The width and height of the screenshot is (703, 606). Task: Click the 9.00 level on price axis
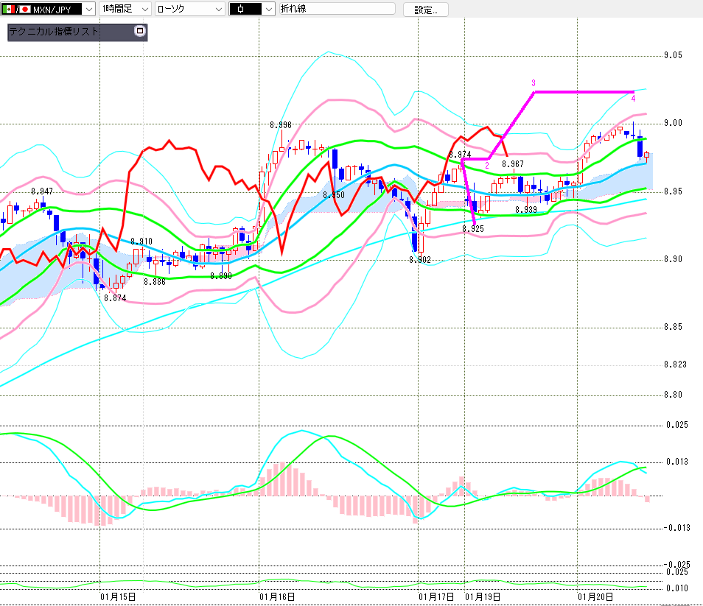point(673,123)
